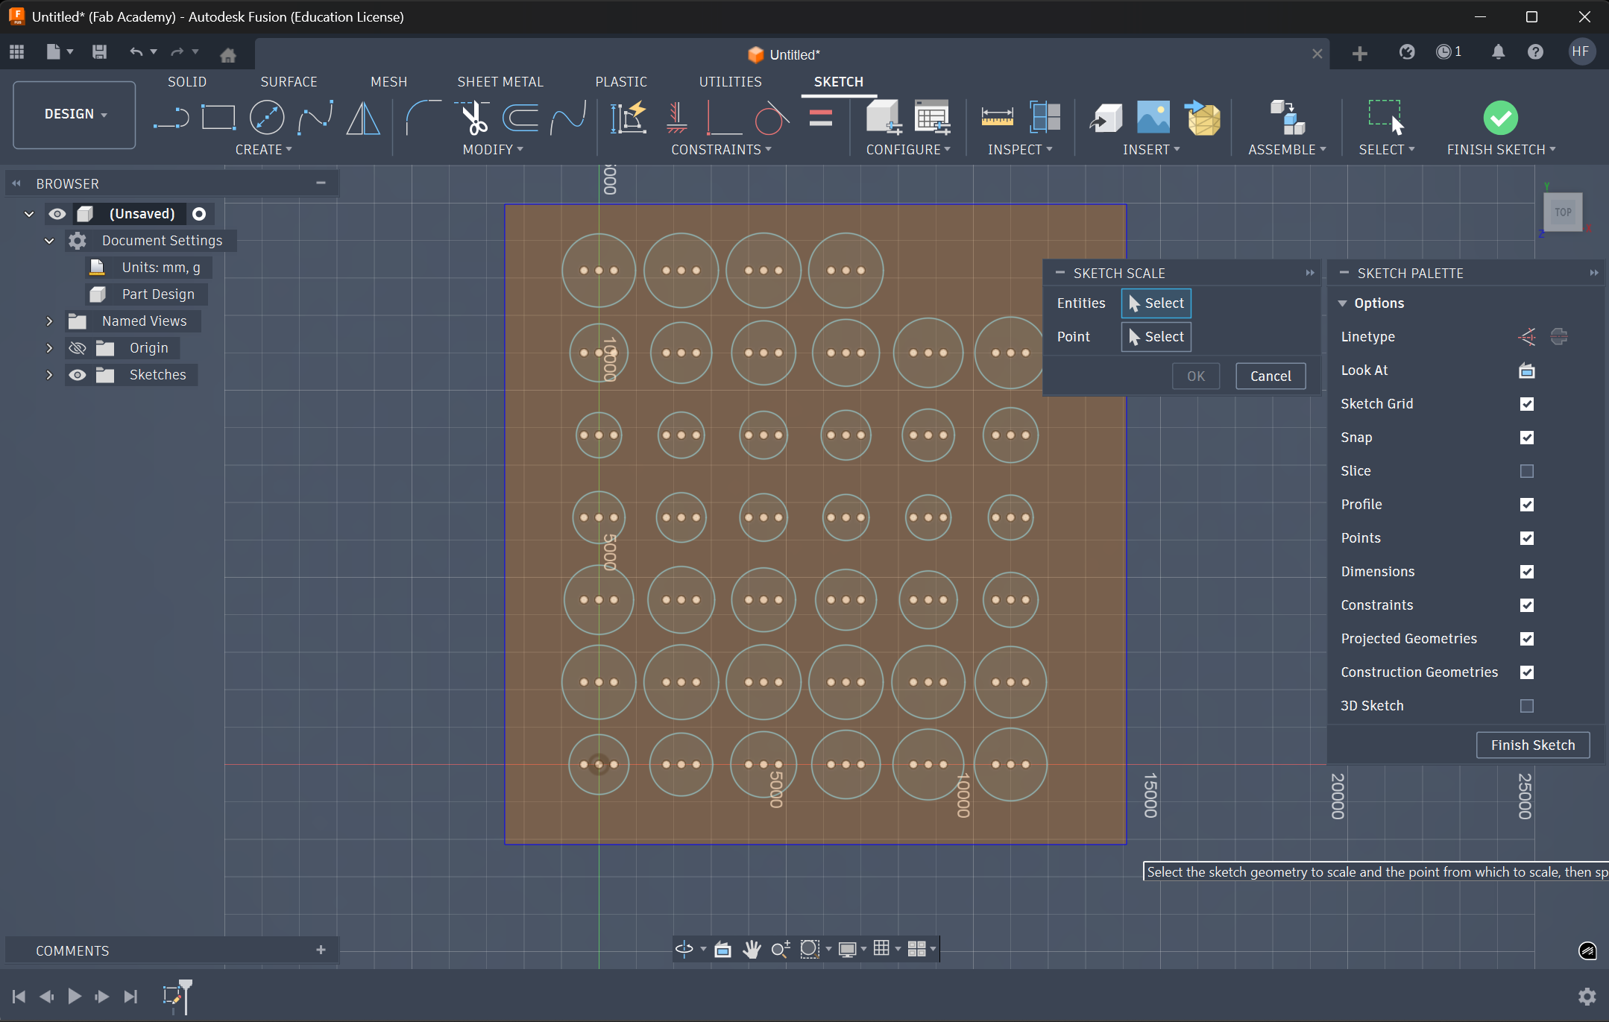The height and width of the screenshot is (1022, 1609).
Task: Click Look At in the Sketch Palette
Action: [x=1525, y=370]
